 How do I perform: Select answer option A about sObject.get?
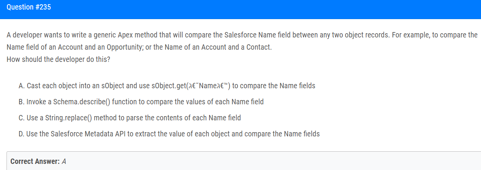coord(167,86)
